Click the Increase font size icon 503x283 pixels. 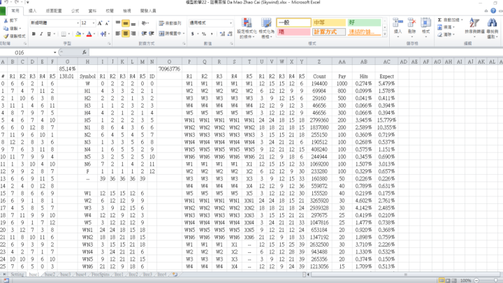(x=100, y=23)
